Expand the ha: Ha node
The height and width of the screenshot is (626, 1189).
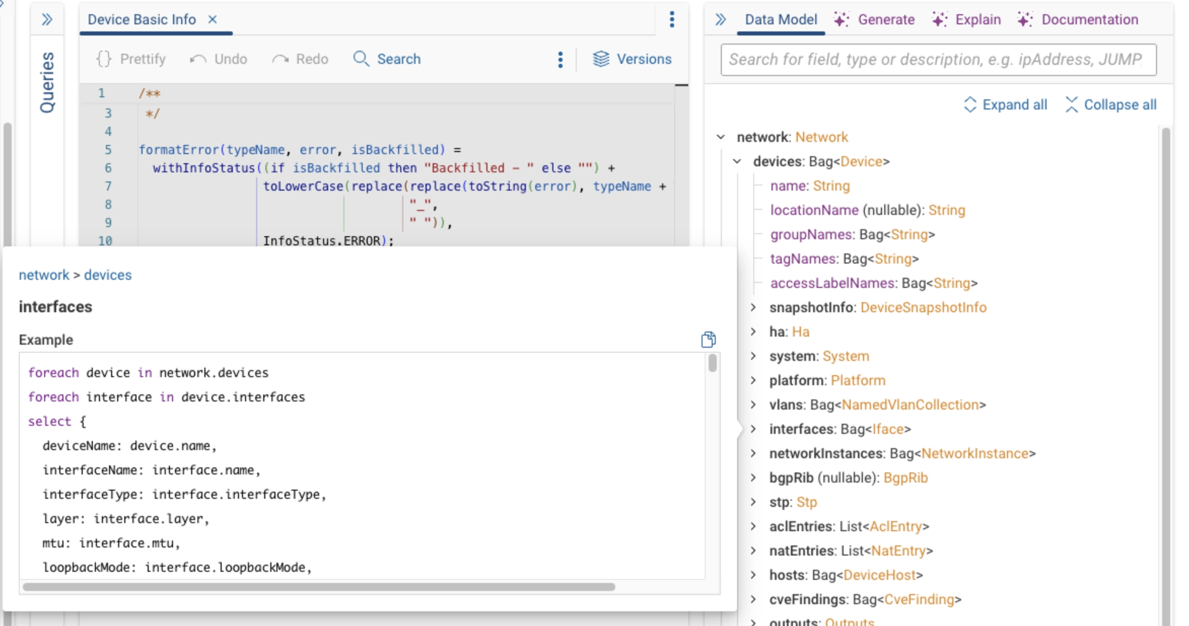pos(753,332)
